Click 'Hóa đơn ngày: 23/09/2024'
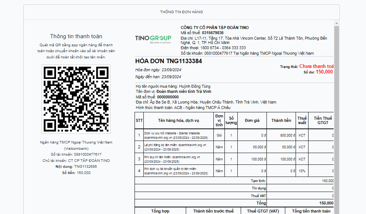Screen dimensions: 366x214 coord(158,70)
